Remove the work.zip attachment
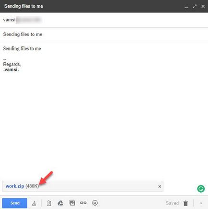The height and width of the screenshot is (209, 208). (x=160, y=186)
